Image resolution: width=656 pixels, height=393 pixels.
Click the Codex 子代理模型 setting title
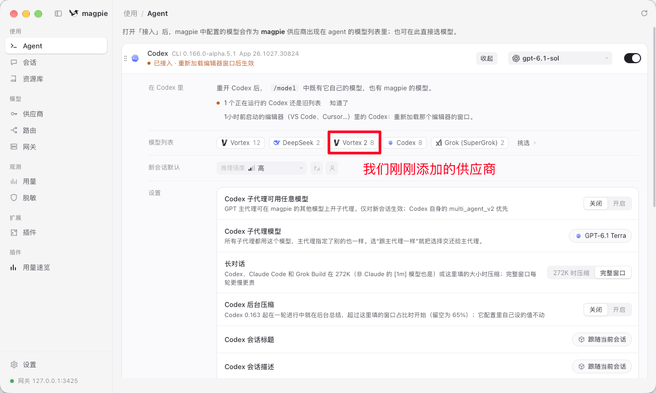tap(253, 232)
